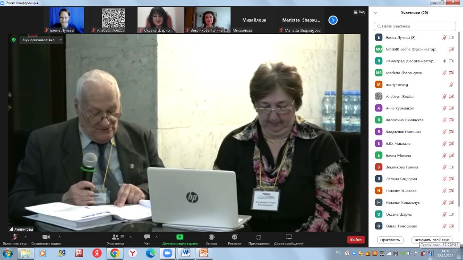Start recording with Запись

tap(211, 238)
